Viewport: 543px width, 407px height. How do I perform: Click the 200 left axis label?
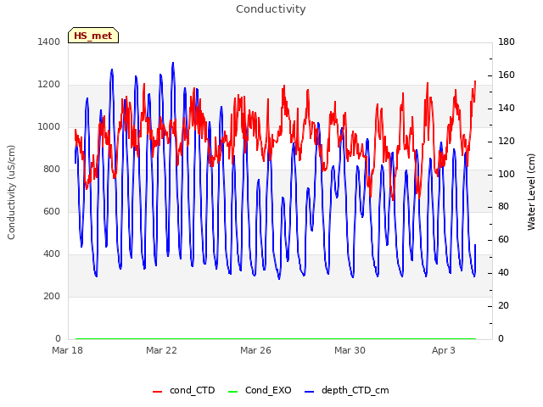pos(52,296)
